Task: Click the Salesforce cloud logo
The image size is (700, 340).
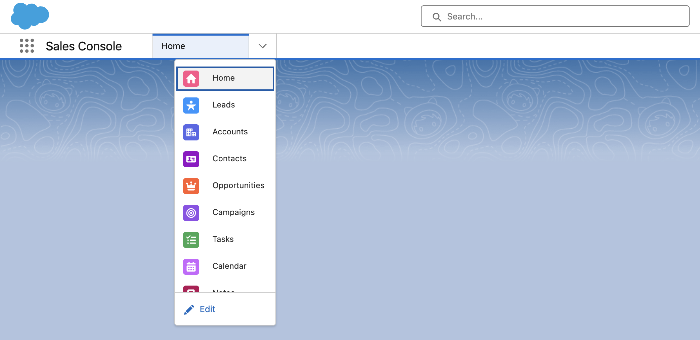Action: point(30,15)
